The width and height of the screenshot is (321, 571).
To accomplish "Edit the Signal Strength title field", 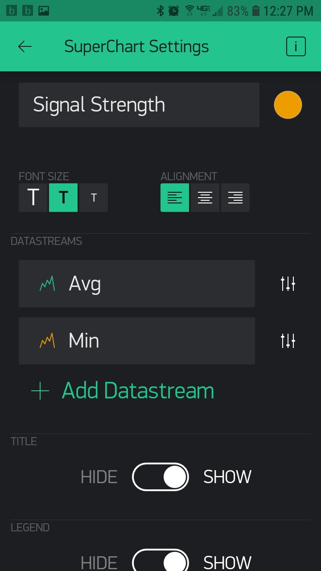I will (x=139, y=105).
